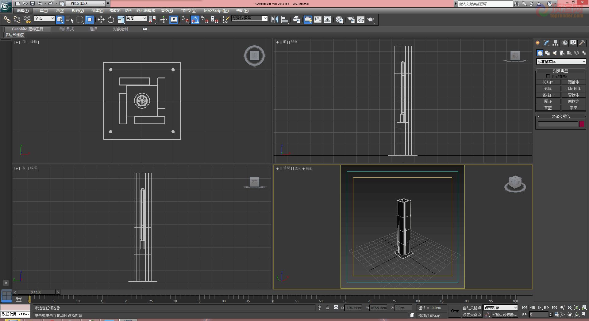Select the Cameras creation category icon
The image size is (589, 321).
(x=562, y=53)
